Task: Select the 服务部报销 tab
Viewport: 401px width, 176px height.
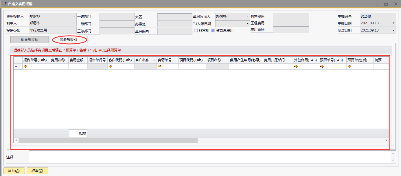Action: 68,40
